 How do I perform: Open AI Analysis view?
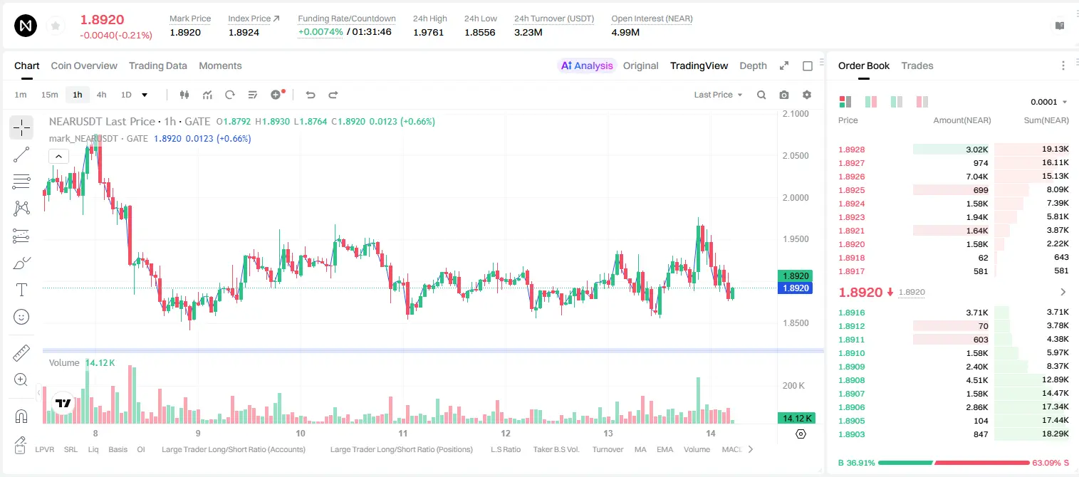(587, 65)
